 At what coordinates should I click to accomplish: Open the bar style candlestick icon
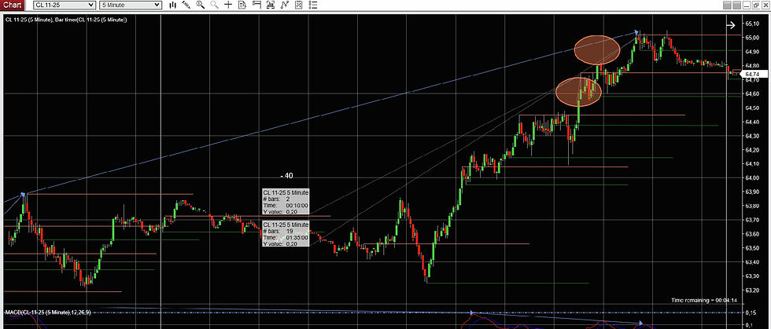point(172,5)
